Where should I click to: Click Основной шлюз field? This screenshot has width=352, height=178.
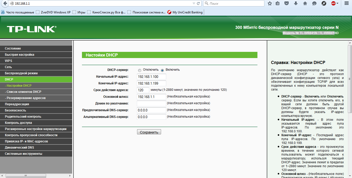pos(152,97)
